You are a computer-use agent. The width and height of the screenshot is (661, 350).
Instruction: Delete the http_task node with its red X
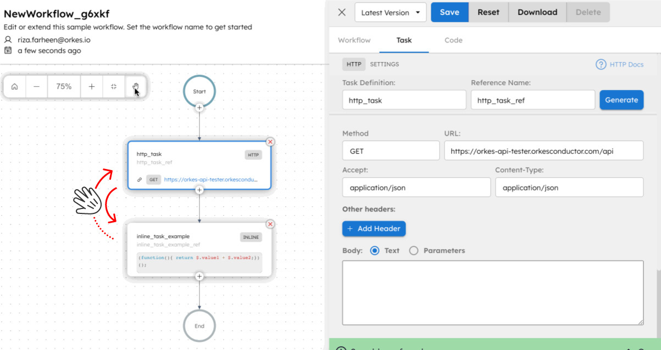[270, 142]
